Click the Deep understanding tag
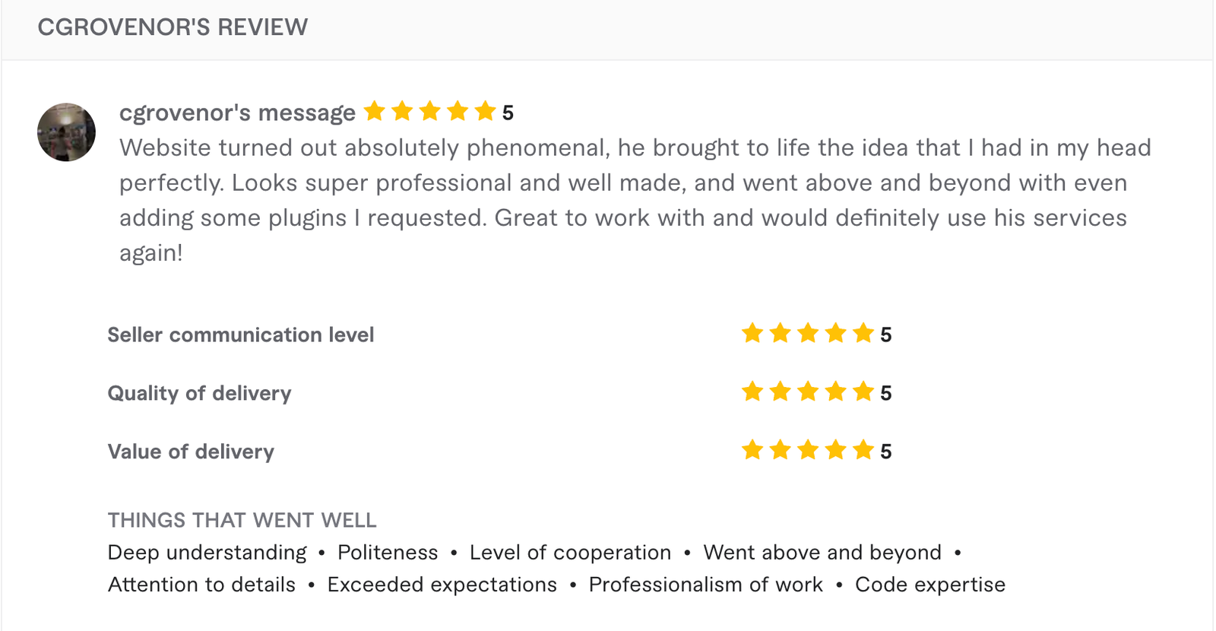This screenshot has height=631, width=1216. pos(207,553)
